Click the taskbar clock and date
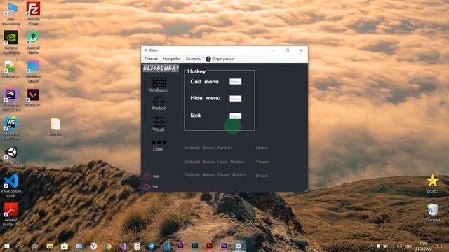This screenshot has height=252, width=449. pos(423,246)
